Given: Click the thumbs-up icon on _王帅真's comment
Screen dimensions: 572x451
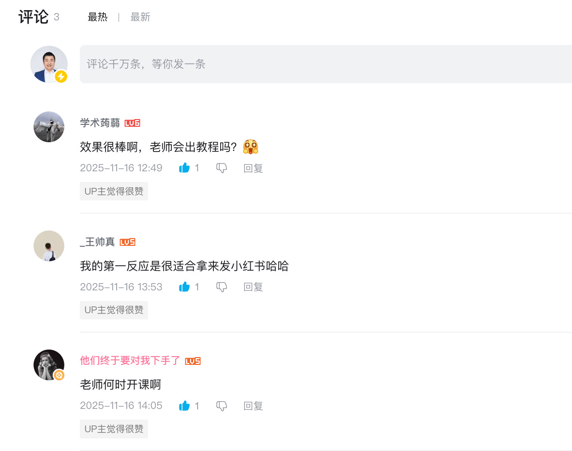Looking at the screenshot, I should pyautogui.click(x=184, y=286).
